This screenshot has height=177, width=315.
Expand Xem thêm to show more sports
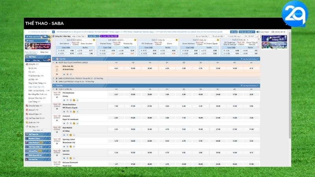pos(38,130)
